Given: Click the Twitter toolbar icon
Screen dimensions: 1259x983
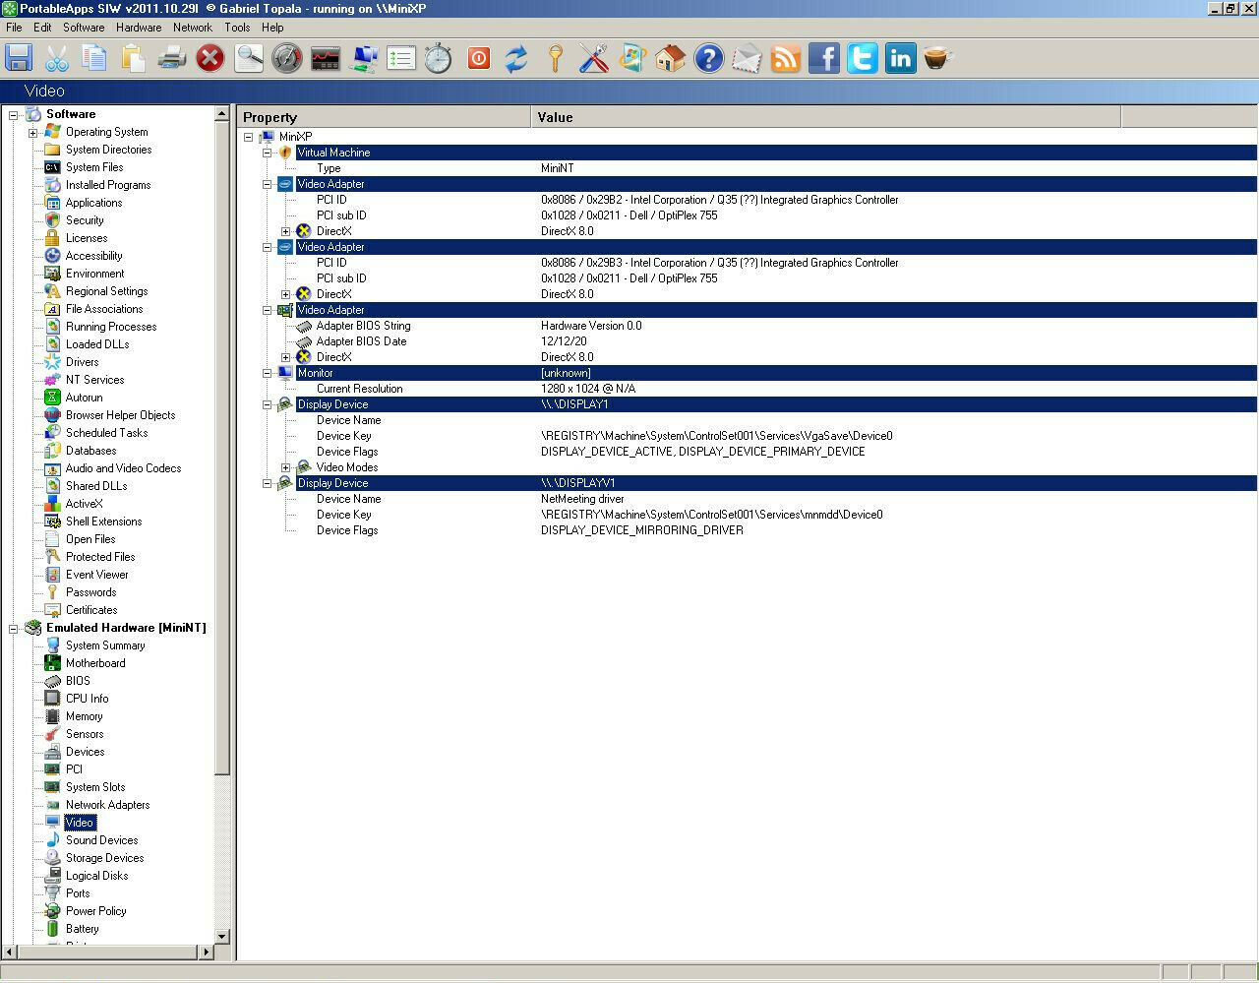Looking at the screenshot, I should (x=862, y=58).
